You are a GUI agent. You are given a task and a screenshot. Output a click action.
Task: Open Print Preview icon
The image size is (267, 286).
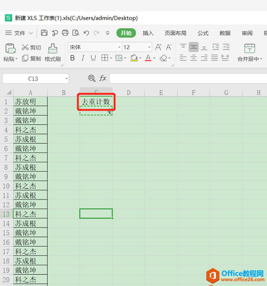[x=76, y=33]
